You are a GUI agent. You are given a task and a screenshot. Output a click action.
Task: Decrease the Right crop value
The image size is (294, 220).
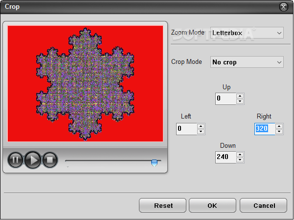pyautogui.click(x=279, y=132)
